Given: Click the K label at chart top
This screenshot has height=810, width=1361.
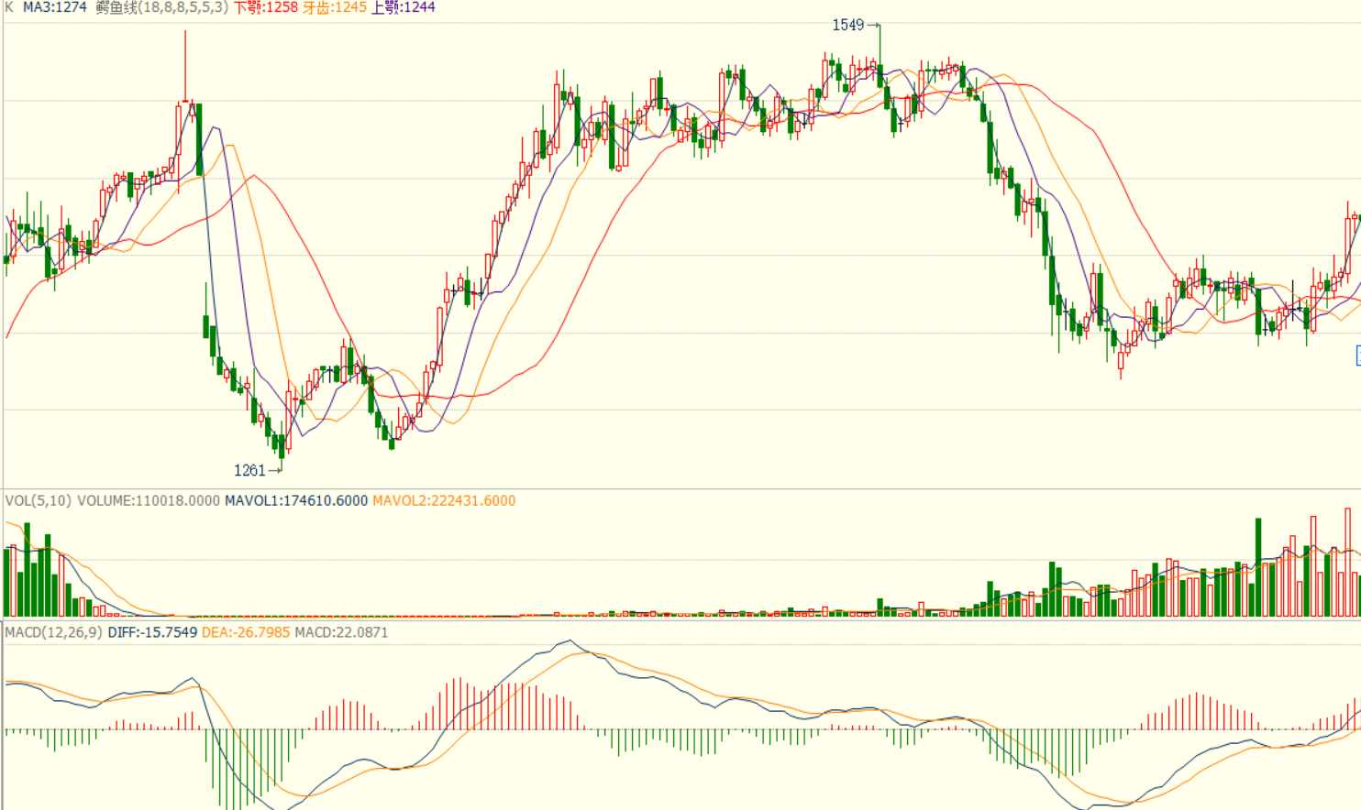Looking at the screenshot, I should coord(9,7).
